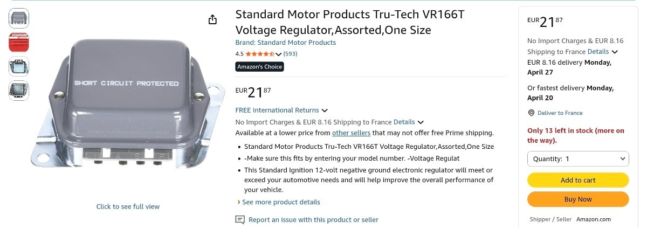Expand the rating breakdown chevron
This screenshot has width=647, height=228.
[279, 54]
